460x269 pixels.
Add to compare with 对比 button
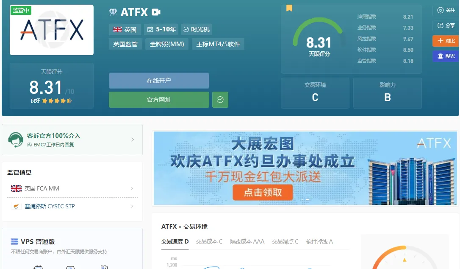[x=446, y=41]
